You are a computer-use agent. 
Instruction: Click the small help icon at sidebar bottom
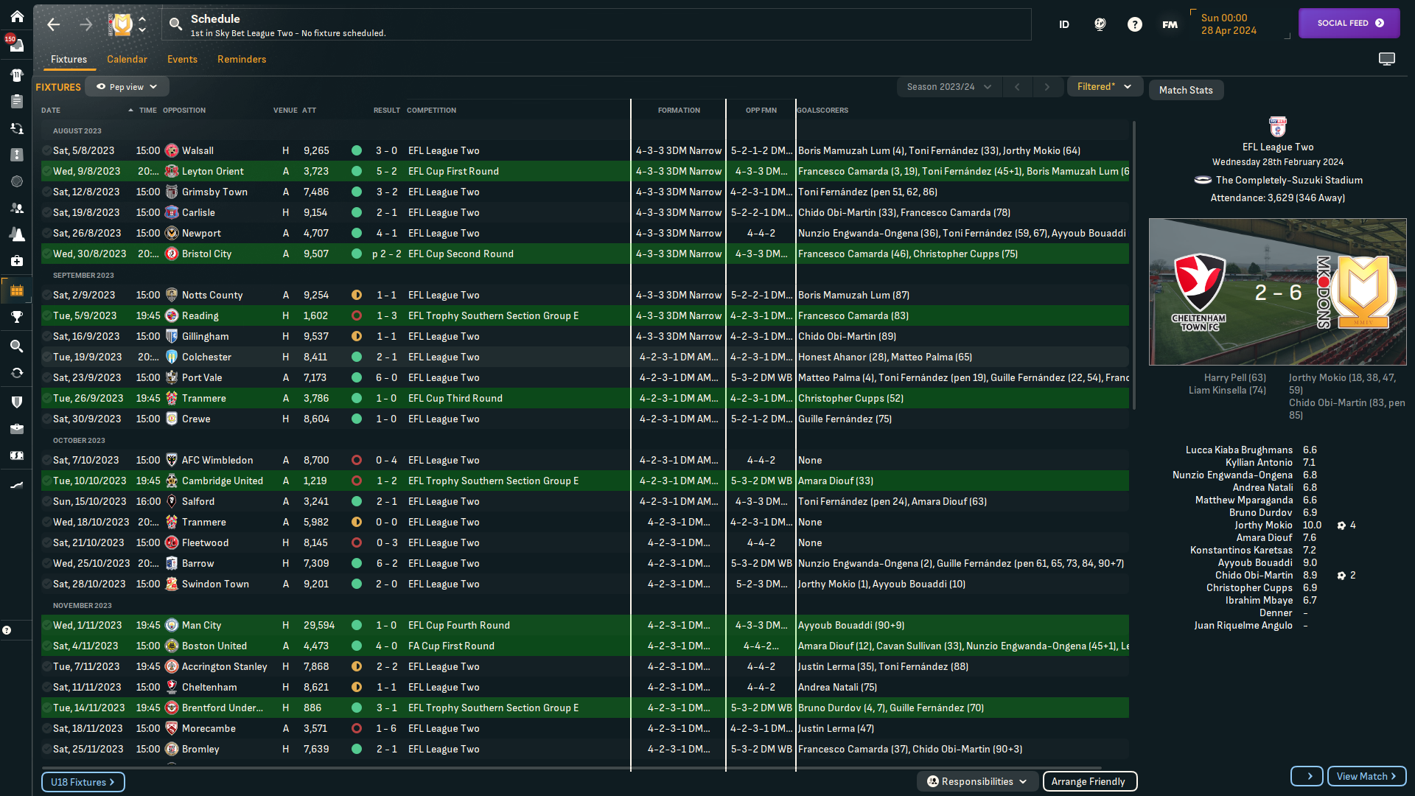click(7, 630)
